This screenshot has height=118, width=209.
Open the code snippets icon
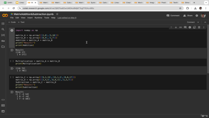(3, 100)
